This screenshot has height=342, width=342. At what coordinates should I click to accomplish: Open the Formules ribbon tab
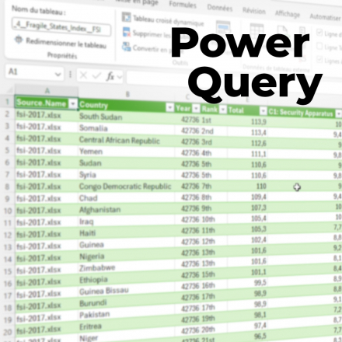[x=183, y=5]
